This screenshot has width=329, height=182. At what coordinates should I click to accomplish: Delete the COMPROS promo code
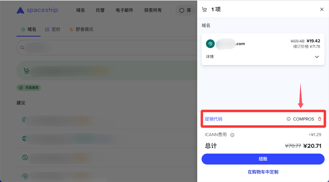point(319,119)
